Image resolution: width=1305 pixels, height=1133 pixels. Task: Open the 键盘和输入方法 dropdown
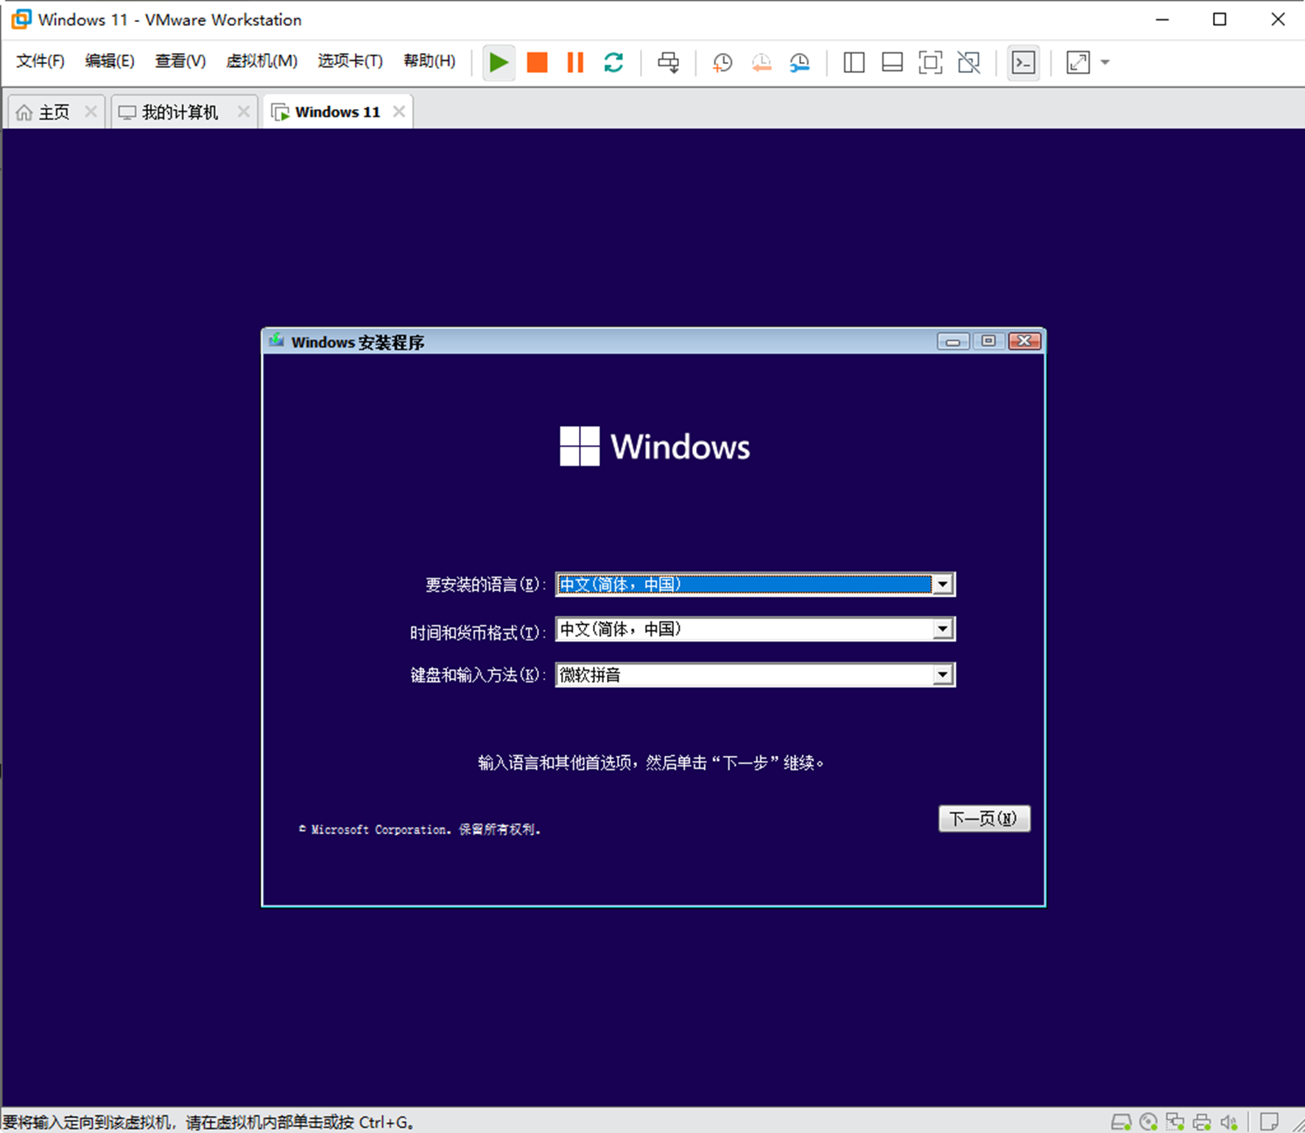[x=756, y=675]
